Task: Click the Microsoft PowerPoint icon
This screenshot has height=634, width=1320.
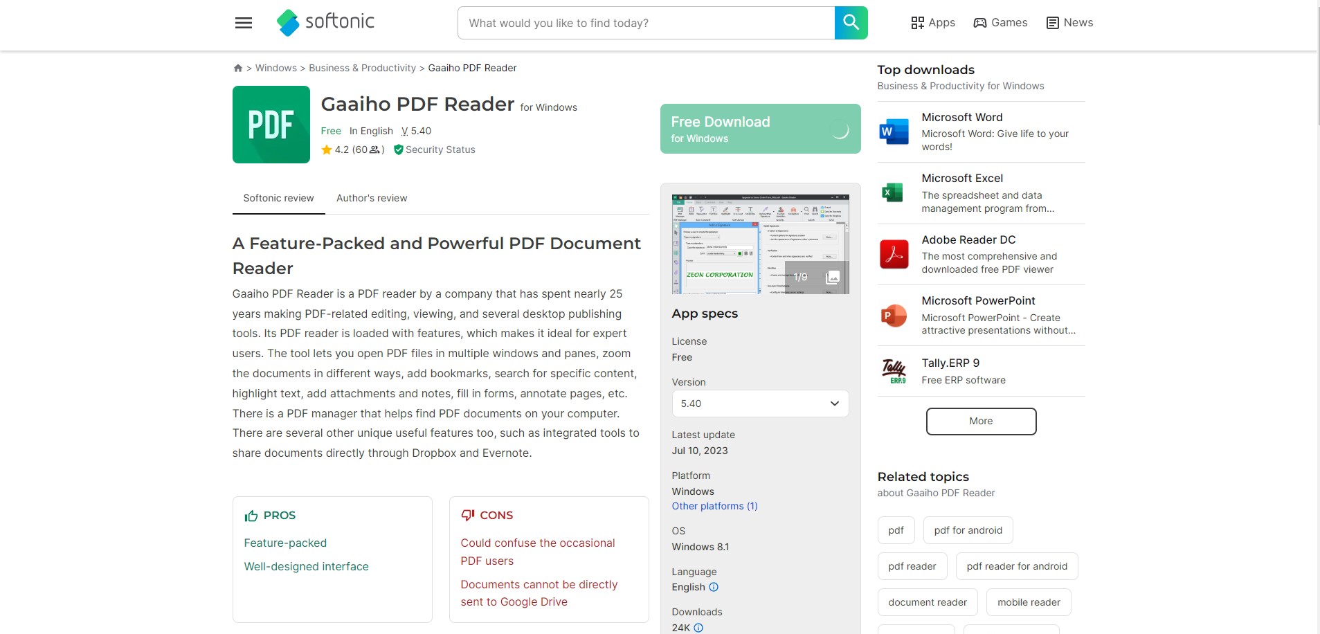Action: (894, 315)
